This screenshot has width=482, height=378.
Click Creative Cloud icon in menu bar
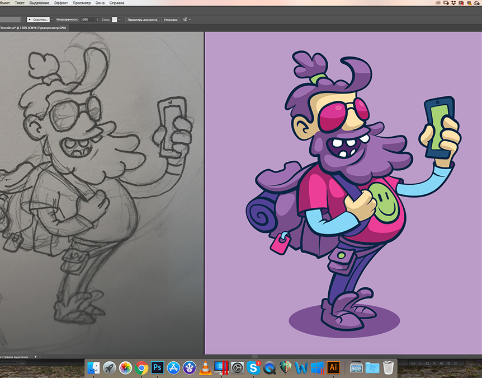pyautogui.click(x=438, y=3)
